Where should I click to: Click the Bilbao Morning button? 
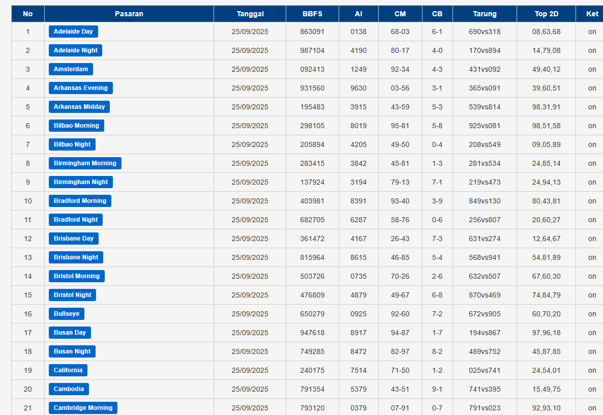click(x=76, y=126)
